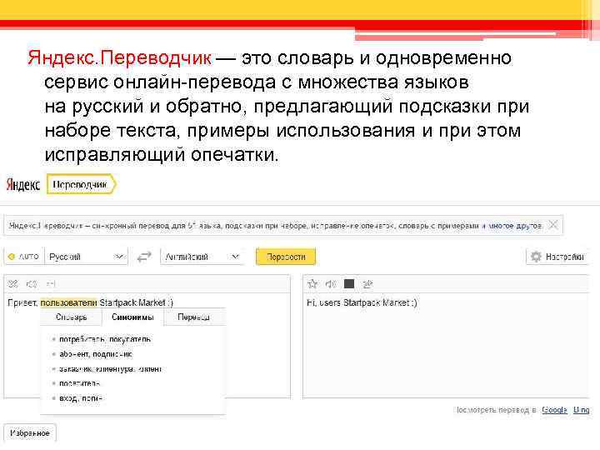
Task: Open the virtual keyboard icon in source panel
Action: pyautogui.click(x=51, y=284)
